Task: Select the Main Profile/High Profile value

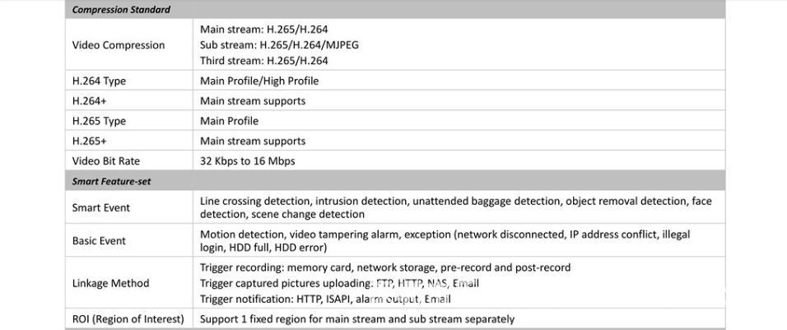Action: pos(259,81)
